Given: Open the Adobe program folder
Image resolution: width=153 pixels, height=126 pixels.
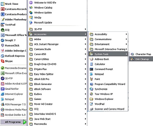Looking at the screenshot, I should pyautogui.click(x=57, y=39).
